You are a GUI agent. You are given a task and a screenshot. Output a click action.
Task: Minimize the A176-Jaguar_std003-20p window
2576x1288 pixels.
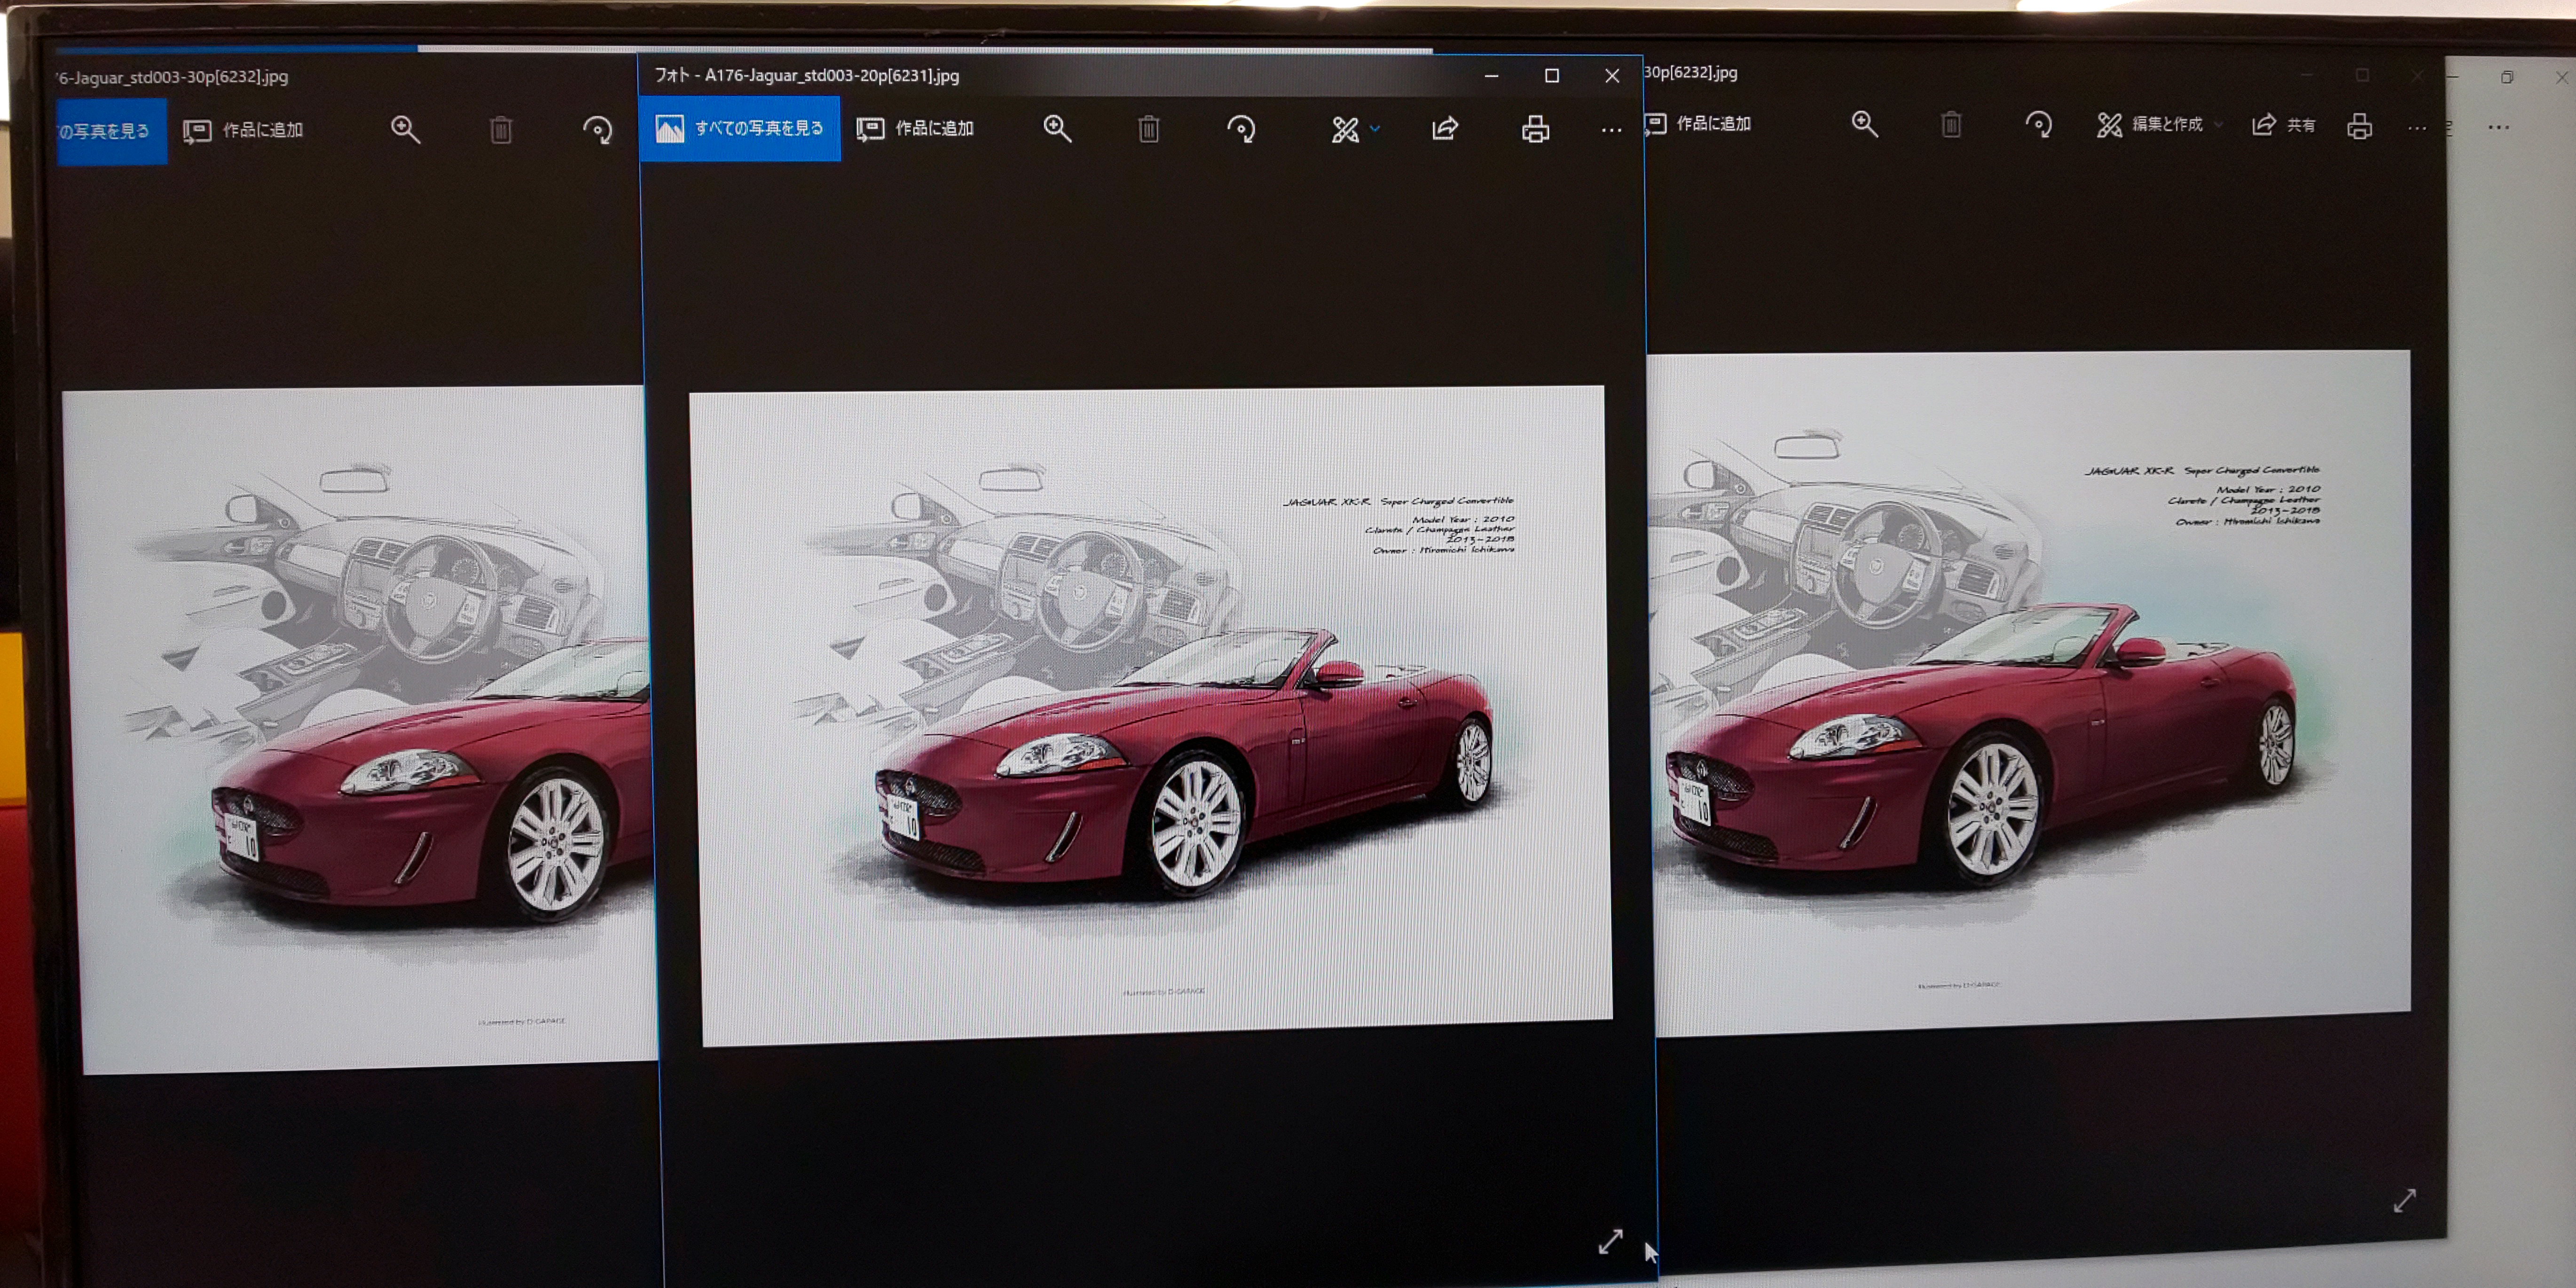tap(1491, 76)
